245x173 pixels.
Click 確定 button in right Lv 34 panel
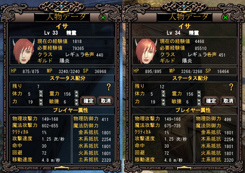(x=211, y=100)
